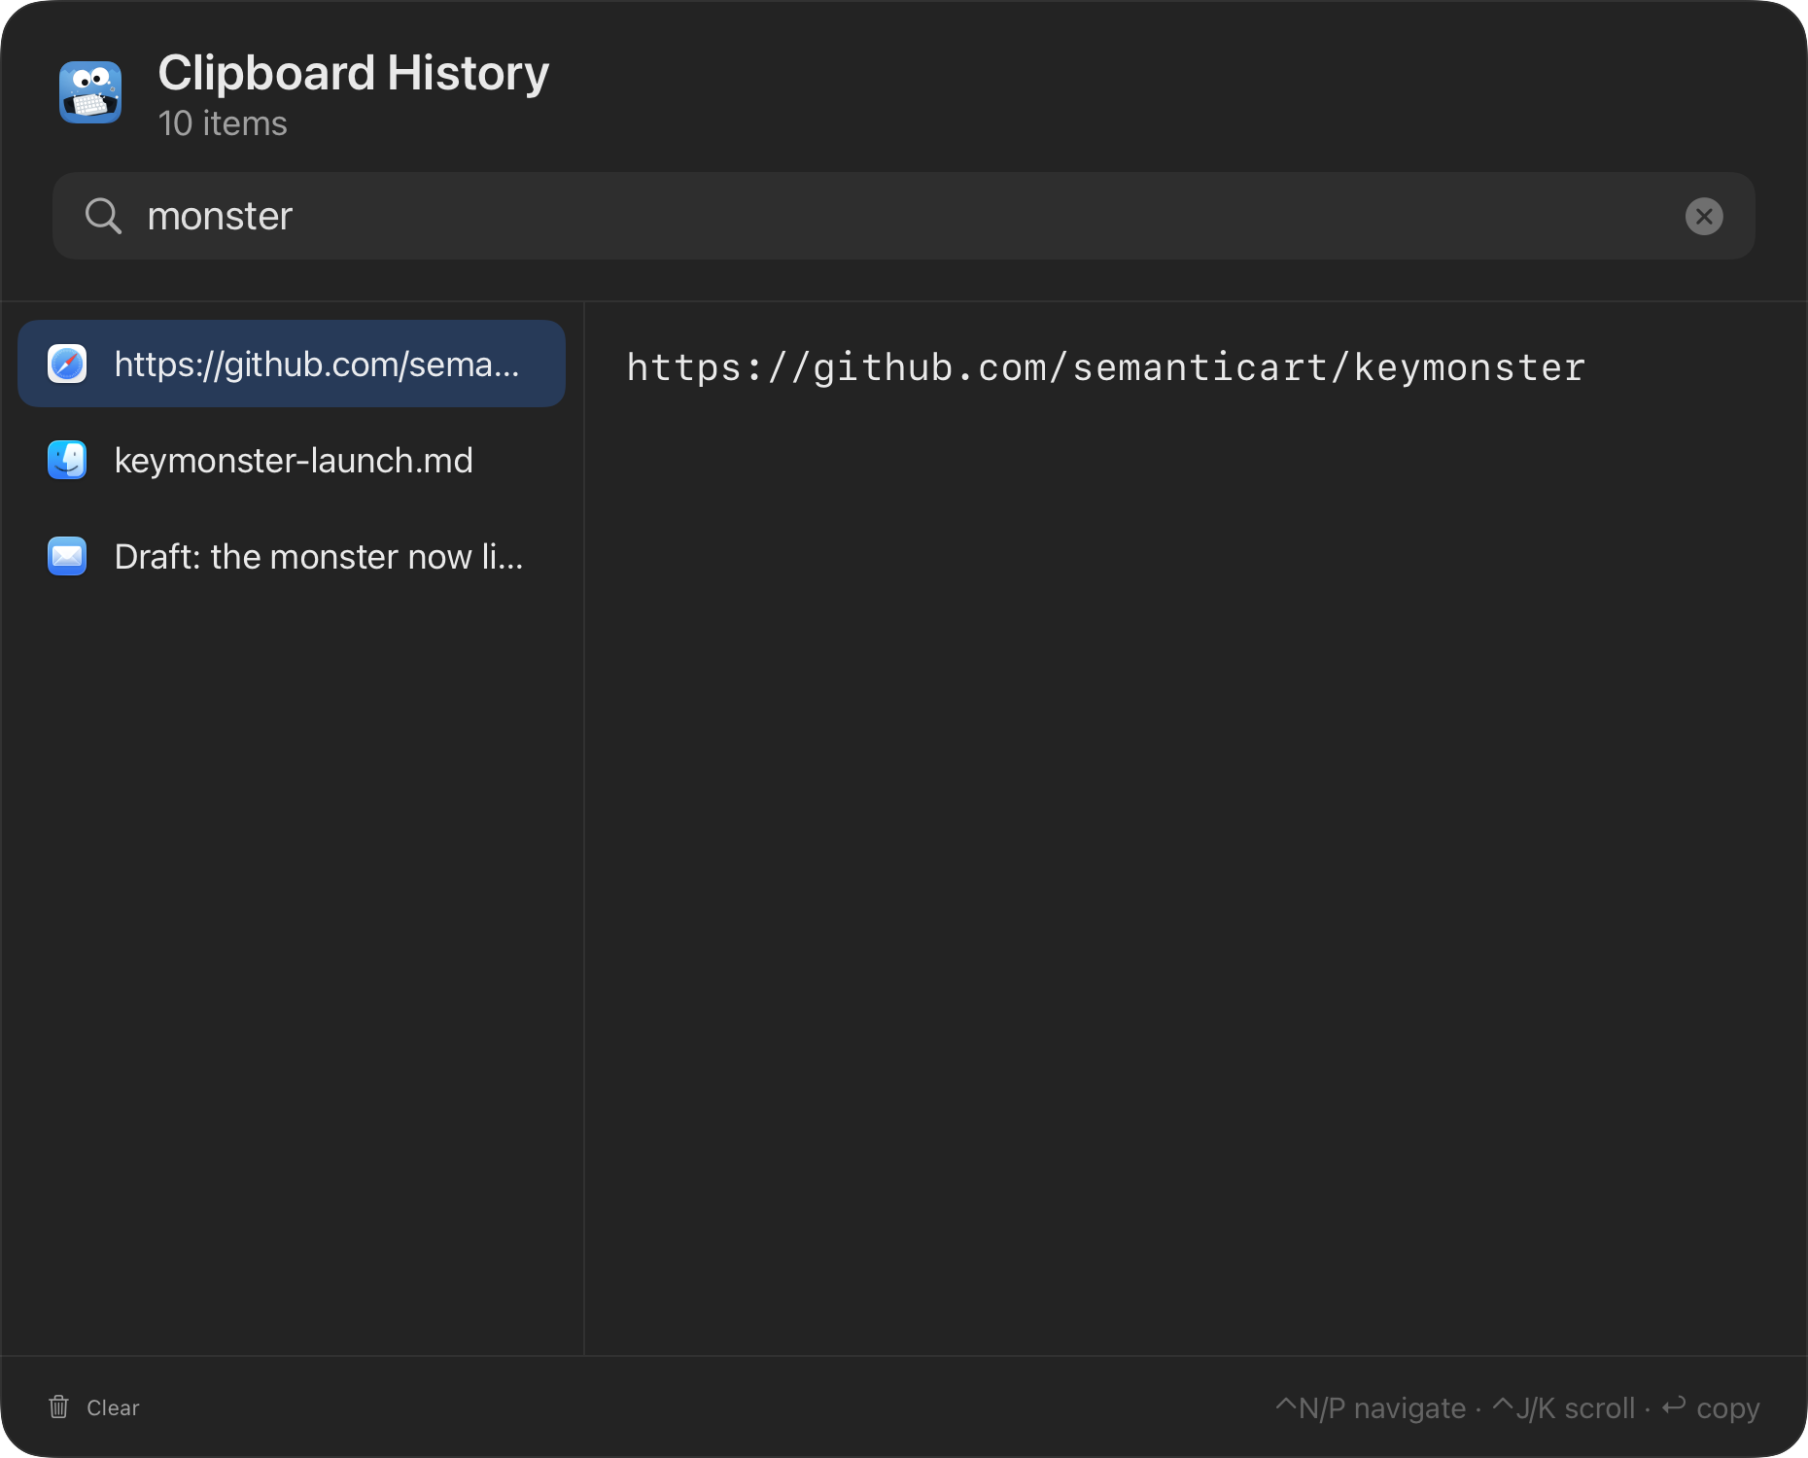
Task: Click the 'Clipboard History' title
Action: 354,73
